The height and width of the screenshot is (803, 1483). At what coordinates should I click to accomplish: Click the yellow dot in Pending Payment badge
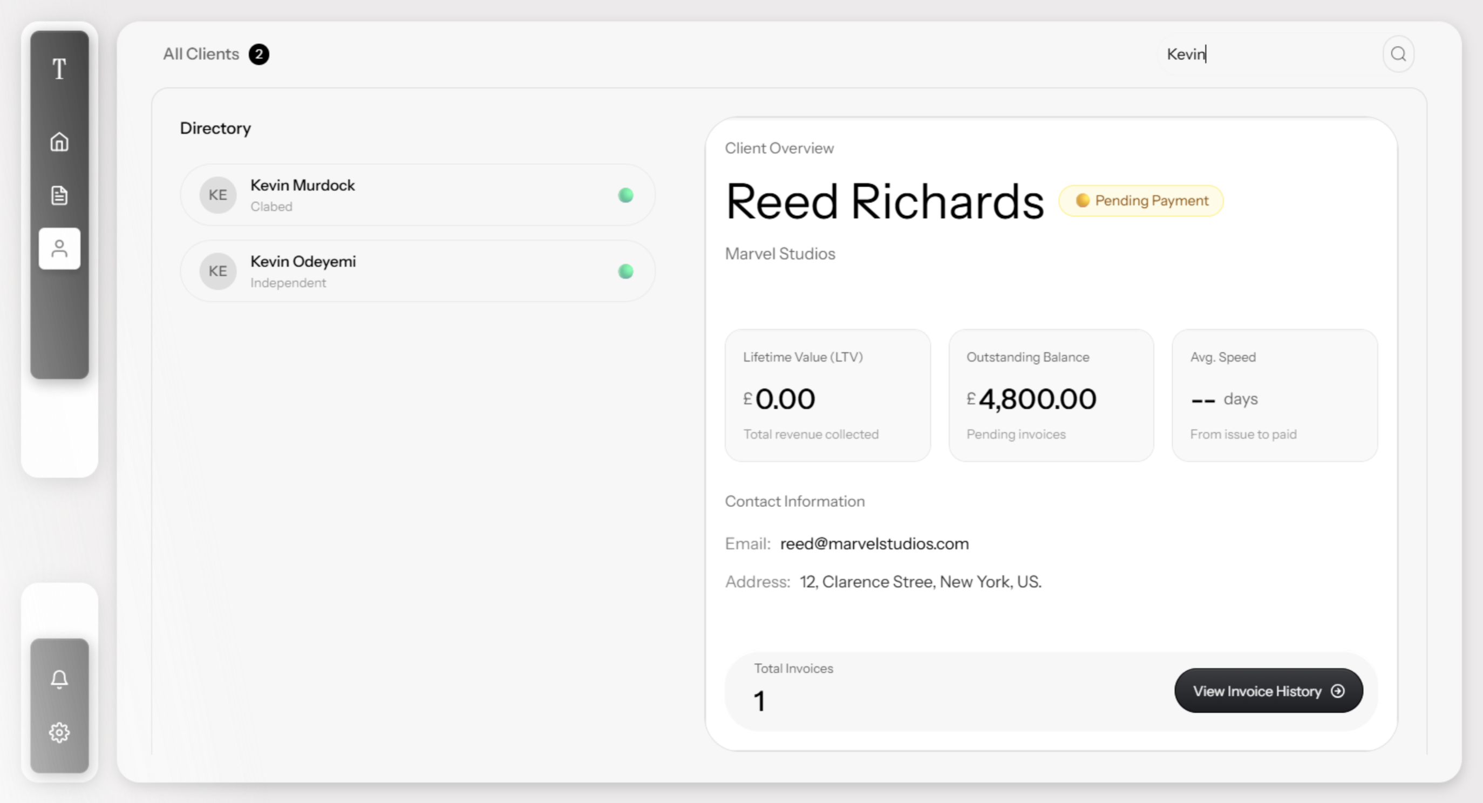click(x=1083, y=200)
